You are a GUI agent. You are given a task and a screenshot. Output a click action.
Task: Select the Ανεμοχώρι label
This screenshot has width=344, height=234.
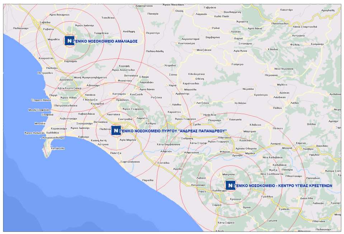point(198,185)
